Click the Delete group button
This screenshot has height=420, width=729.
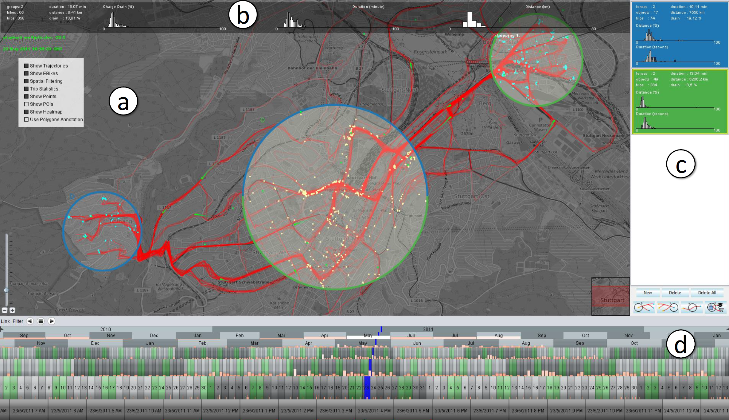(x=675, y=293)
